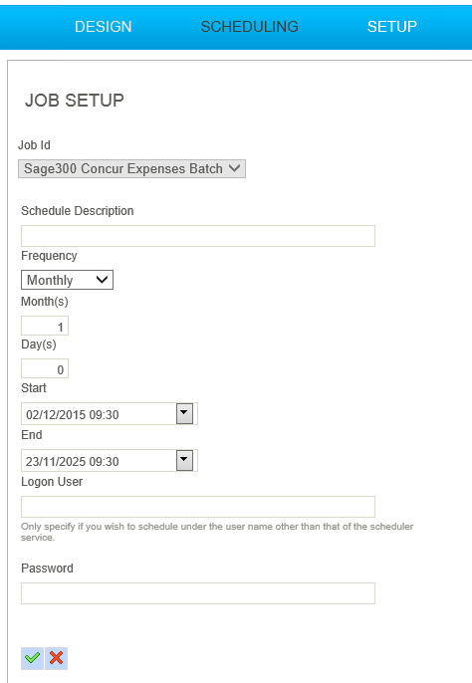This screenshot has height=683, width=472.
Task: Click into End date text 23/11/2025 09:30
Action: pos(99,461)
